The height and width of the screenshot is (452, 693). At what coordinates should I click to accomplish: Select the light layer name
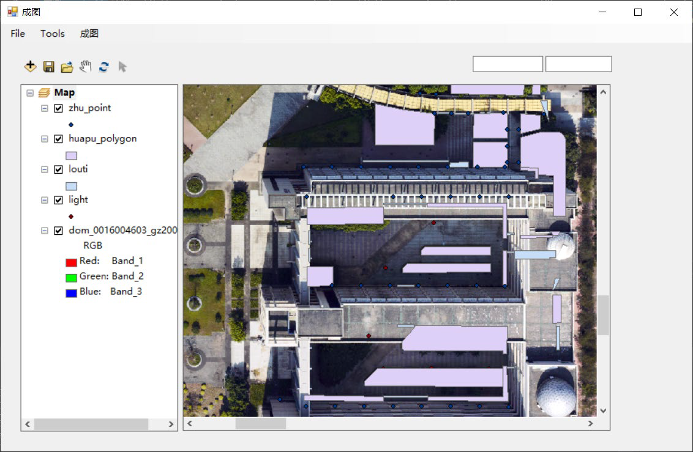78,199
